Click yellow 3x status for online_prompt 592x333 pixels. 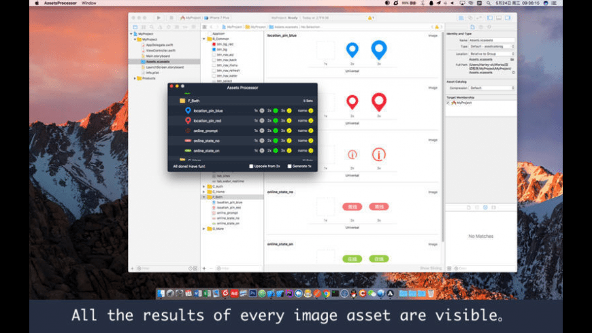(x=289, y=130)
